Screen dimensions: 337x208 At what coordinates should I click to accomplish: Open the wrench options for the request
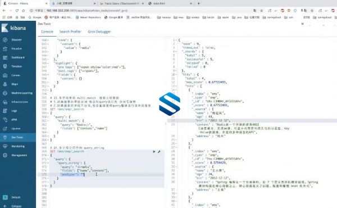click(x=159, y=152)
